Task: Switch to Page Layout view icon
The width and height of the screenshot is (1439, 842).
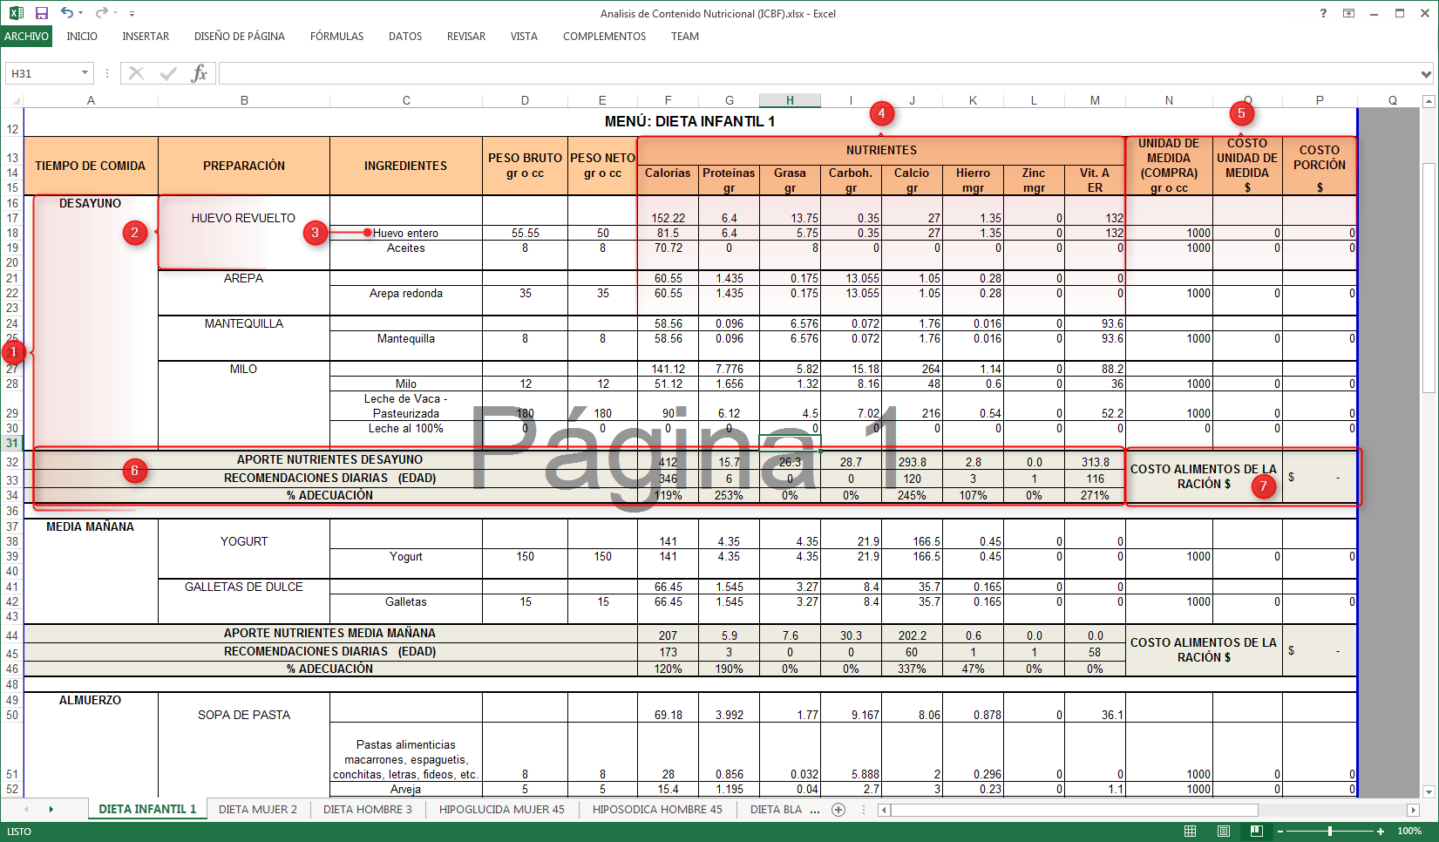Action: point(1223,831)
